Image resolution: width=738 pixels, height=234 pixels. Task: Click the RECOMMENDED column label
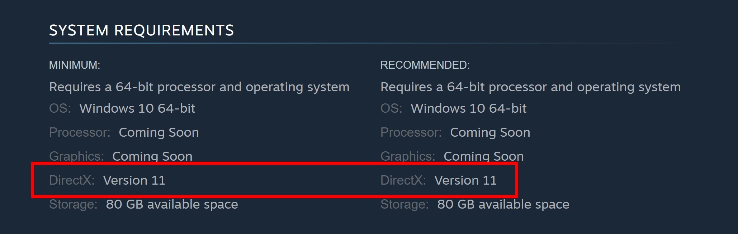(425, 65)
